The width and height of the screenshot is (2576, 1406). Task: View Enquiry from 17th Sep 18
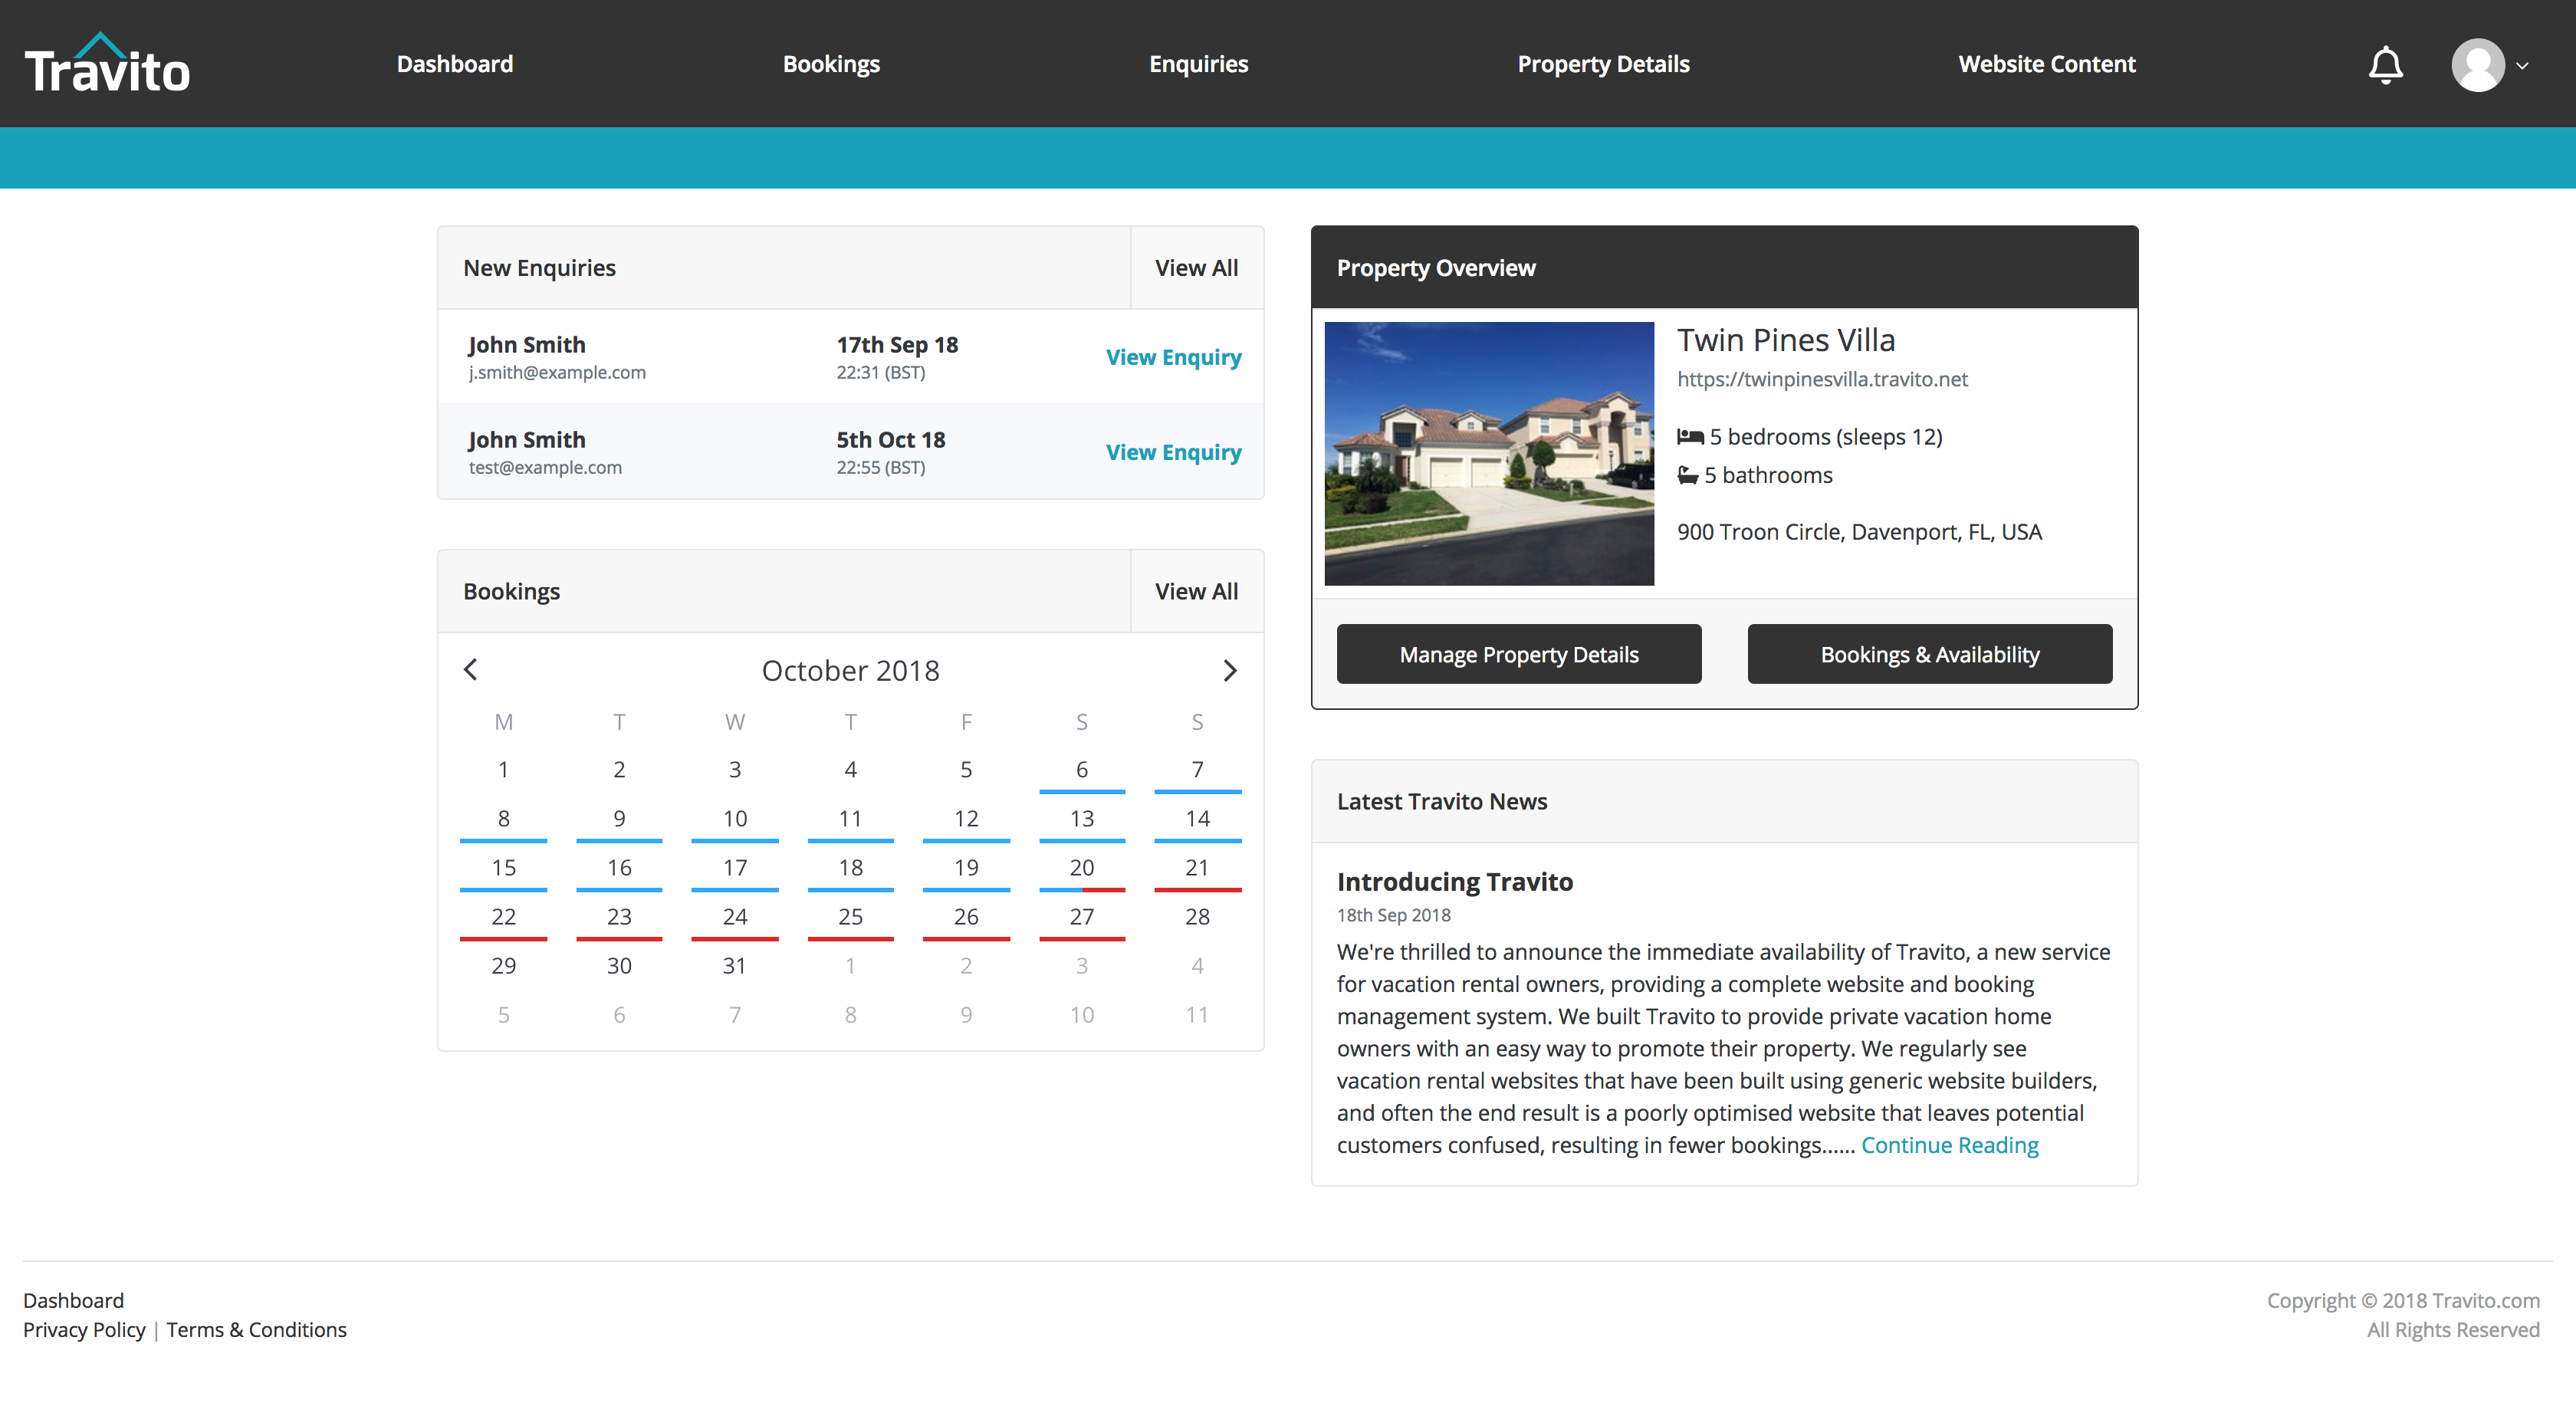coord(1173,357)
